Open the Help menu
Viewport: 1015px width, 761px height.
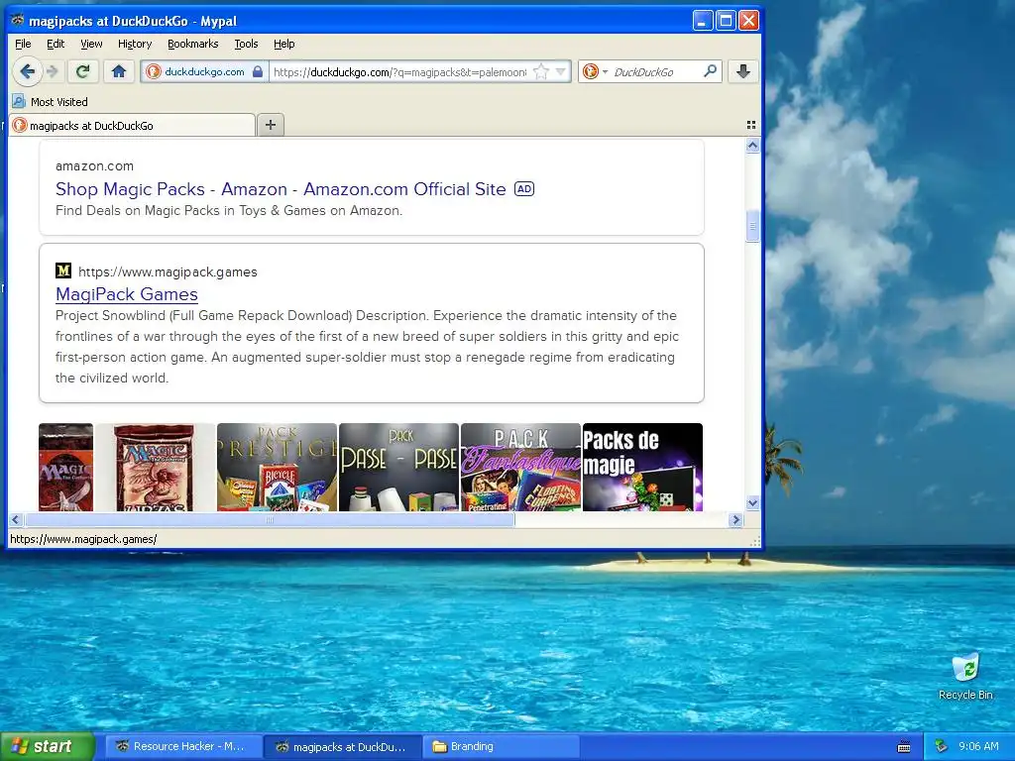284,44
